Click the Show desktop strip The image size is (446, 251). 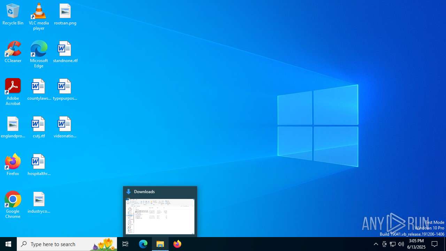coord(445,244)
